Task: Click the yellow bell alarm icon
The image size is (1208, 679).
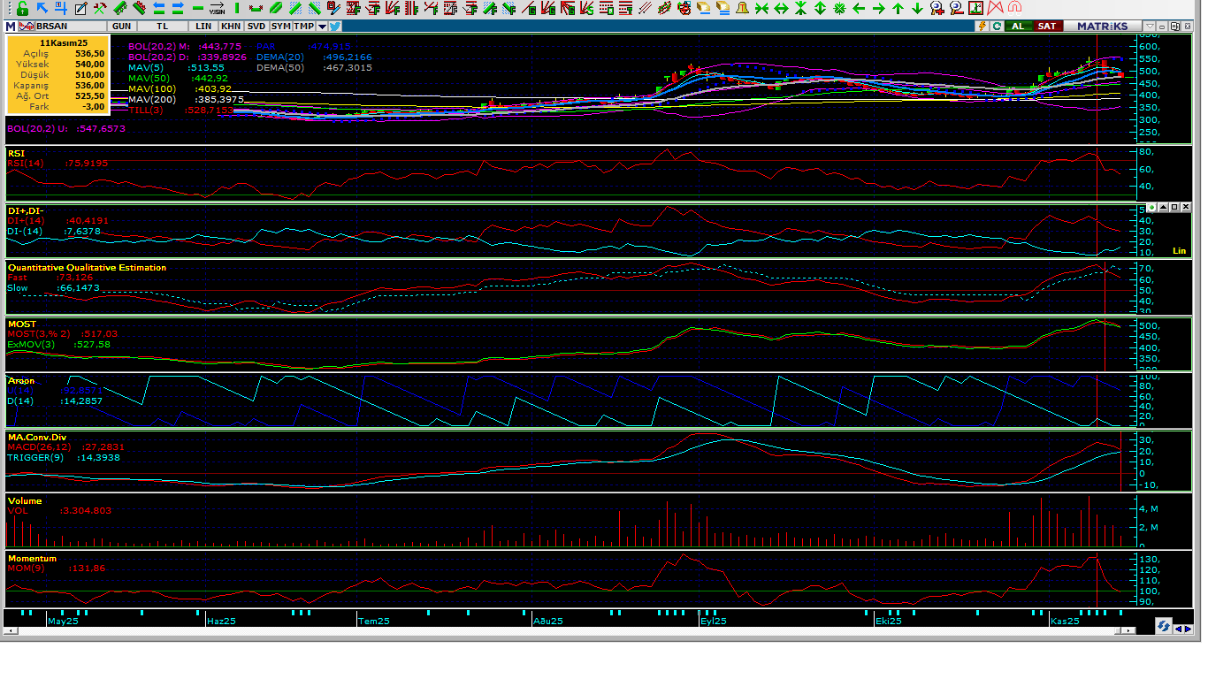Action: click(x=742, y=9)
